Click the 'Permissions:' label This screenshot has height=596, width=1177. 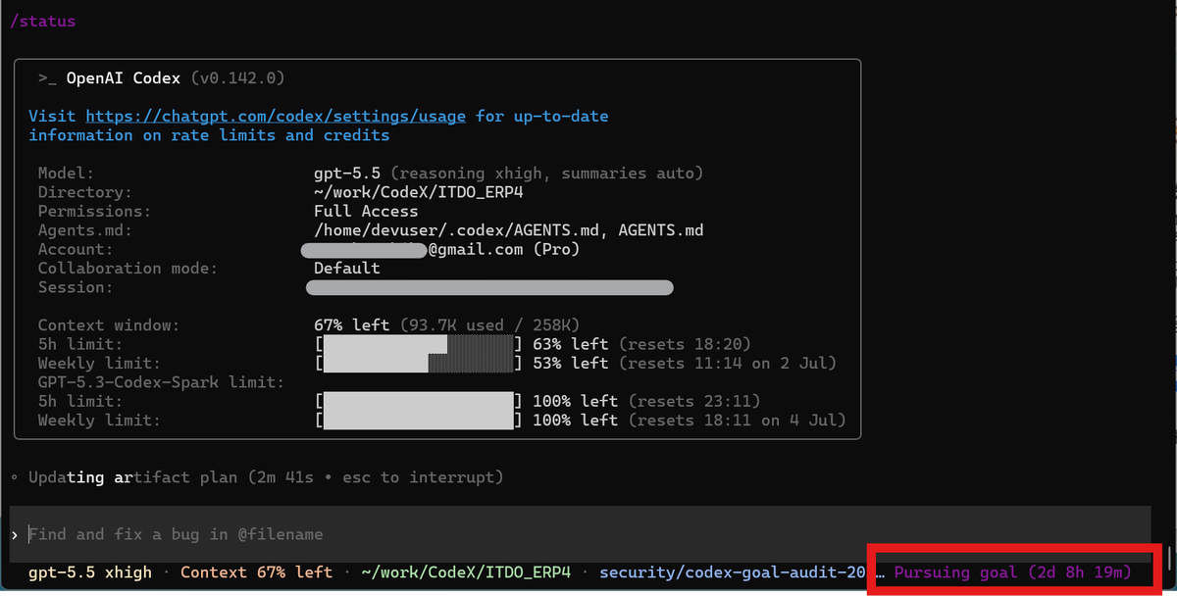point(95,211)
